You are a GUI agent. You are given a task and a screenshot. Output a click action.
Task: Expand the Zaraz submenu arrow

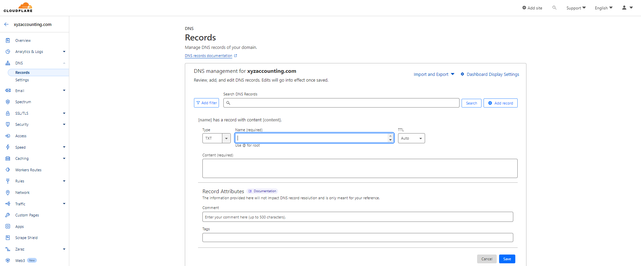tap(64, 249)
